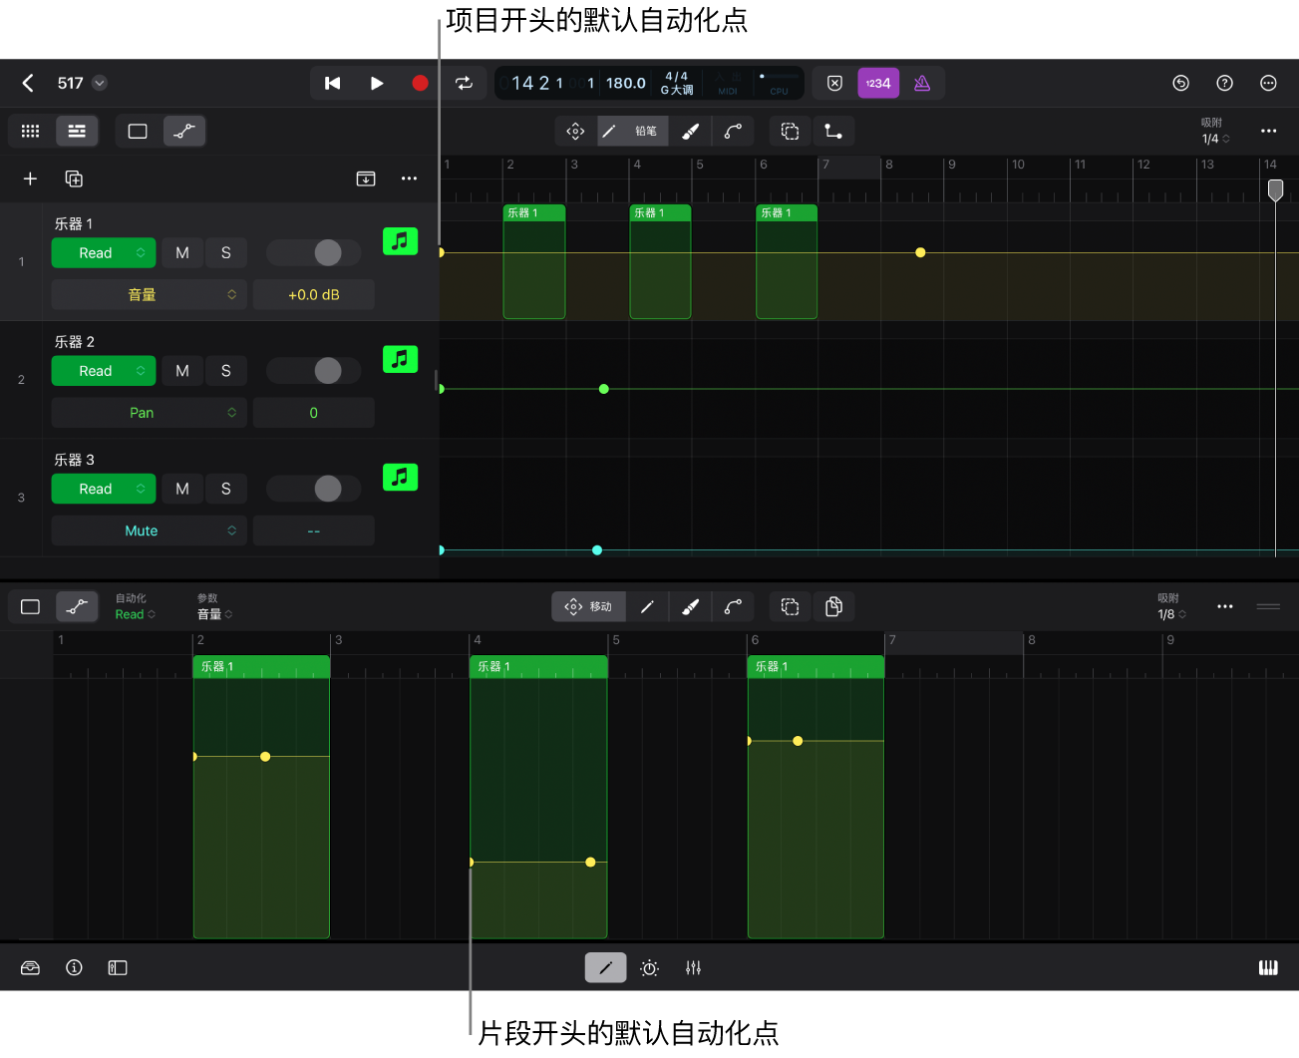Toggle the metronome icon
Viewport: 1299px width, 1058px height.
click(x=922, y=83)
